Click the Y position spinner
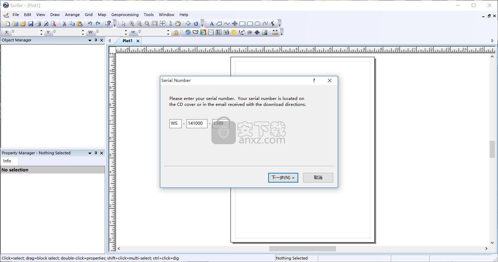Screen dimensions: 498x262 coord(83,32)
